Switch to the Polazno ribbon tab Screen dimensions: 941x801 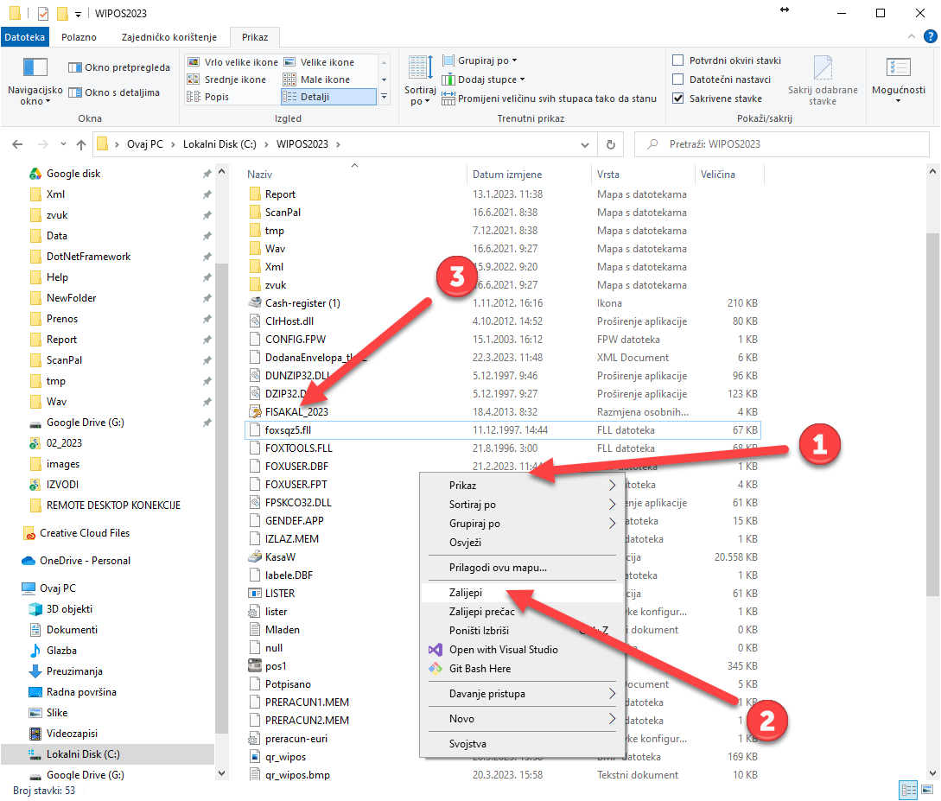click(x=79, y=37)
